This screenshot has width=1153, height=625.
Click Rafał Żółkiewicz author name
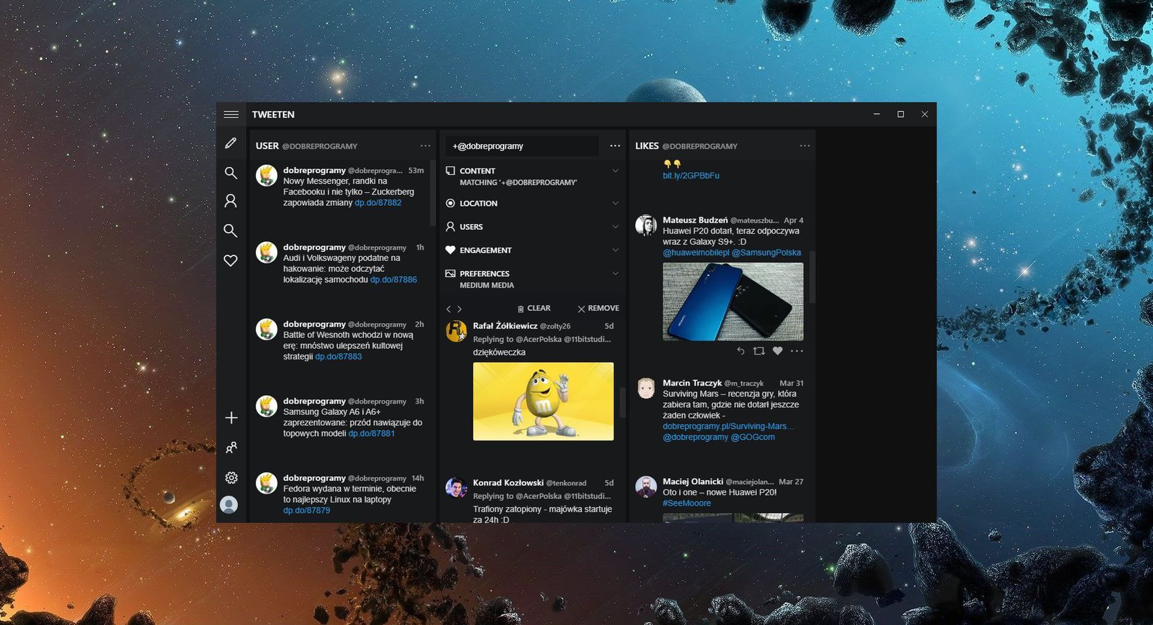(x=505, y=326)
